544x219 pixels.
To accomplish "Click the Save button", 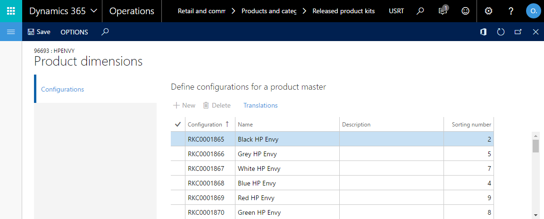I will click(x=39, y=32).
